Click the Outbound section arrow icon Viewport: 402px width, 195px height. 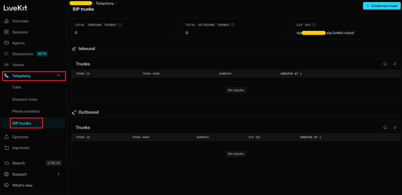coord(74,112)
